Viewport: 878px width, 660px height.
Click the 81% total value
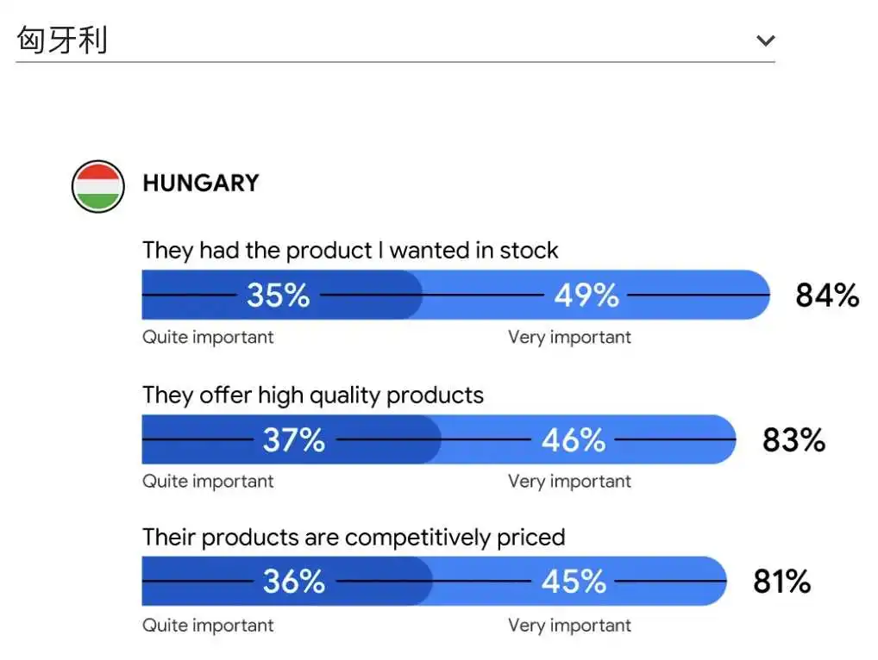[x=781, y=581]
